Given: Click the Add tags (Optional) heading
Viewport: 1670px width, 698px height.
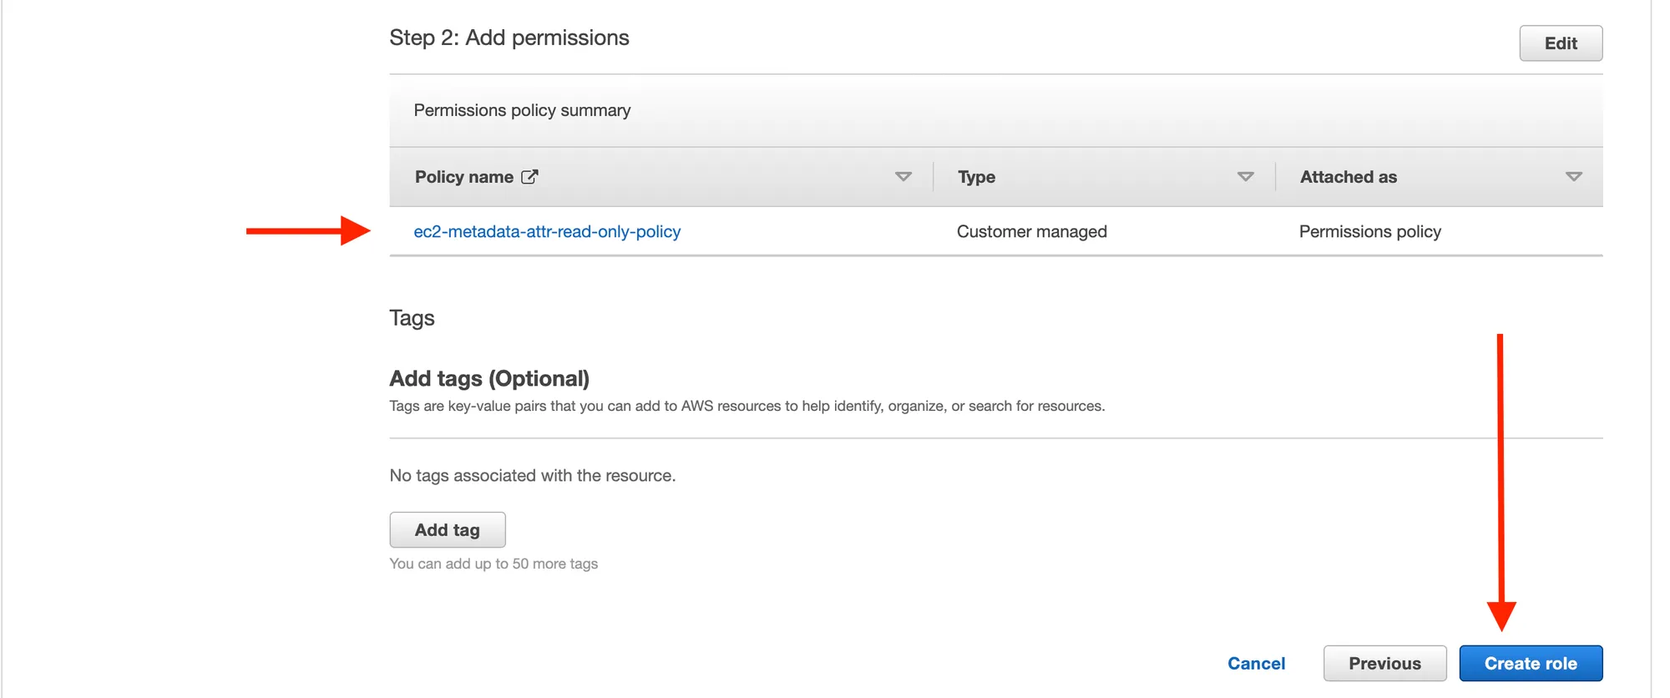Looking at the screenshot, I should coord(489,378).
